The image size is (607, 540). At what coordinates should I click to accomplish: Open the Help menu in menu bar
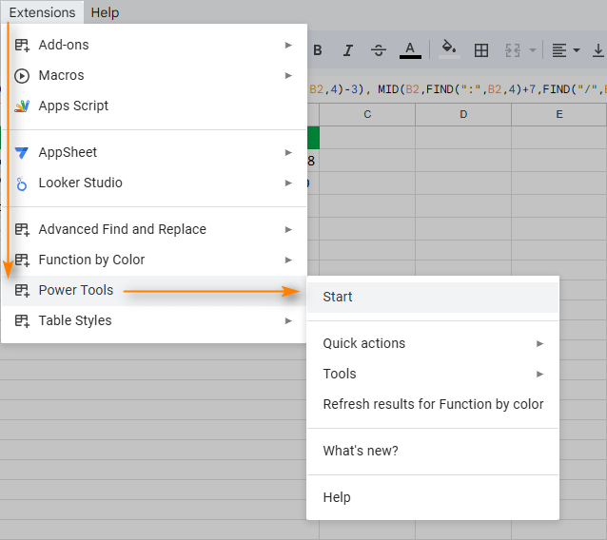(x=105, y=12)
